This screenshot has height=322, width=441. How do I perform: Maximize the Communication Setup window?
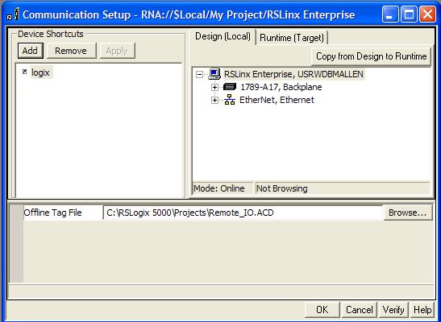(409, 14)
